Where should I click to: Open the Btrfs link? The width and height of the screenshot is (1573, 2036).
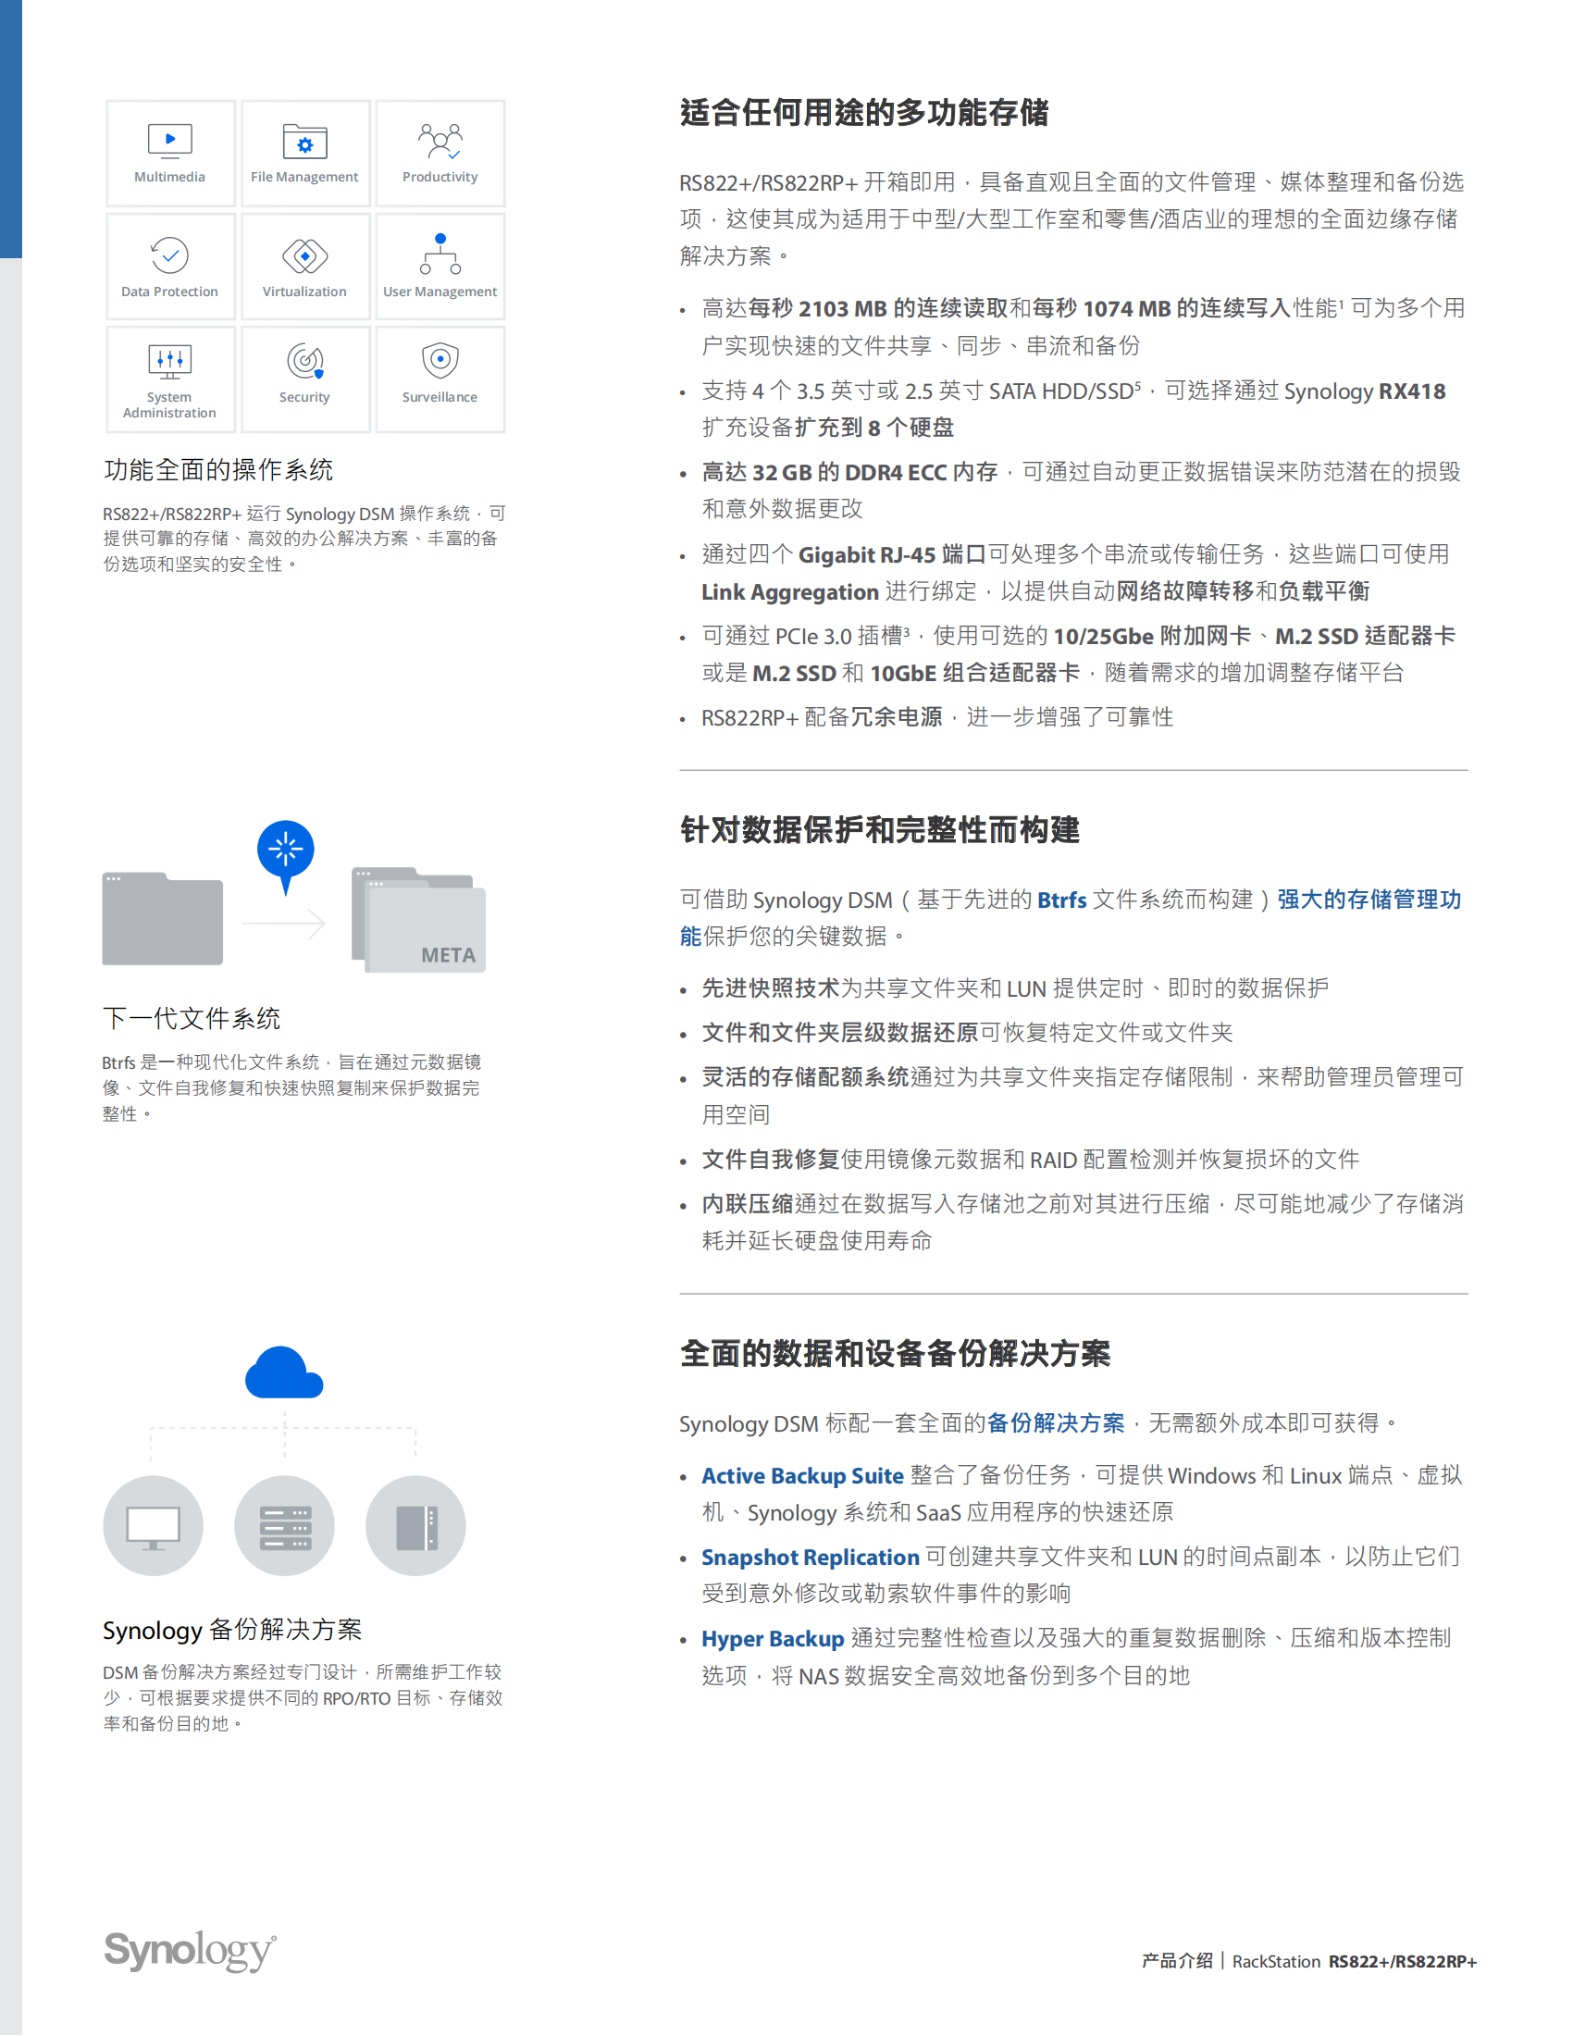coord(1061,900)
